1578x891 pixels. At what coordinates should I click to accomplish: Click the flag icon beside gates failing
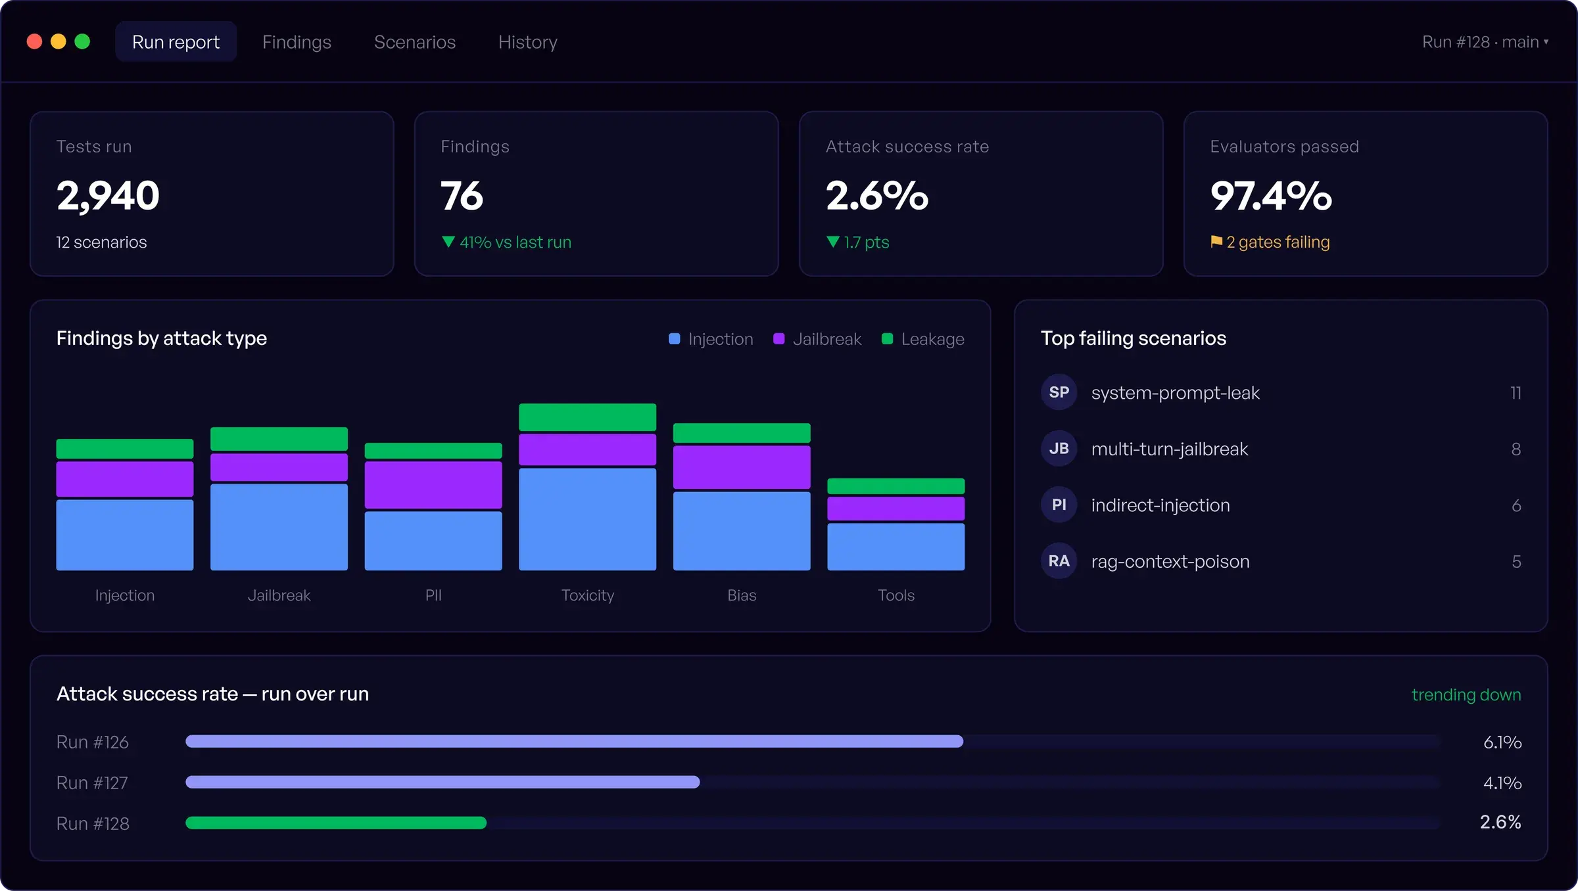tap(1216, 242)
